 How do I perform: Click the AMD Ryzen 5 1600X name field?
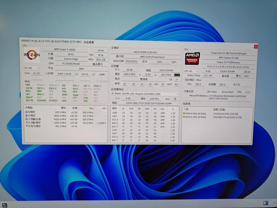(x=65, y=50)
